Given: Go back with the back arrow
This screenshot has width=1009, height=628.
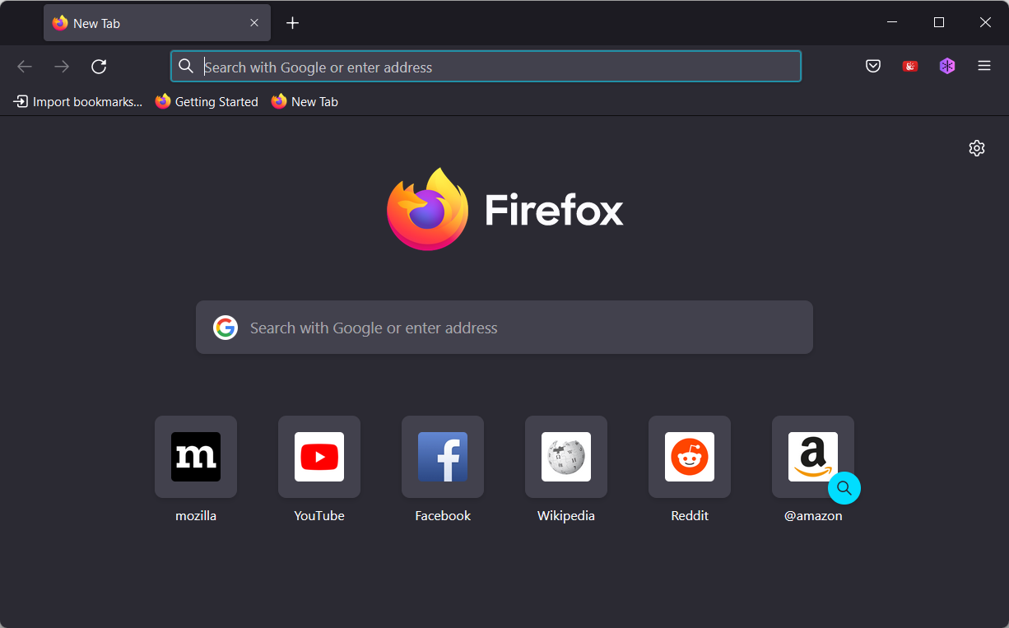Looking at the screenshot, I should [25, 67].
